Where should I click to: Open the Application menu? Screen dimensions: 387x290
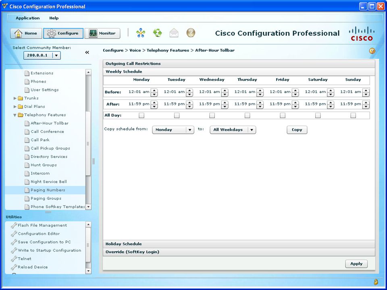click(x=28, y=18)
